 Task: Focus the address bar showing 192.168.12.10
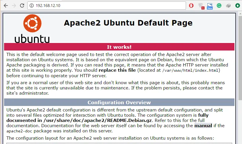coord(106,6)
